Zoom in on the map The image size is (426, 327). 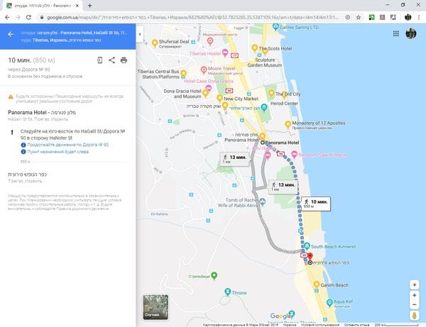(415, 295)
